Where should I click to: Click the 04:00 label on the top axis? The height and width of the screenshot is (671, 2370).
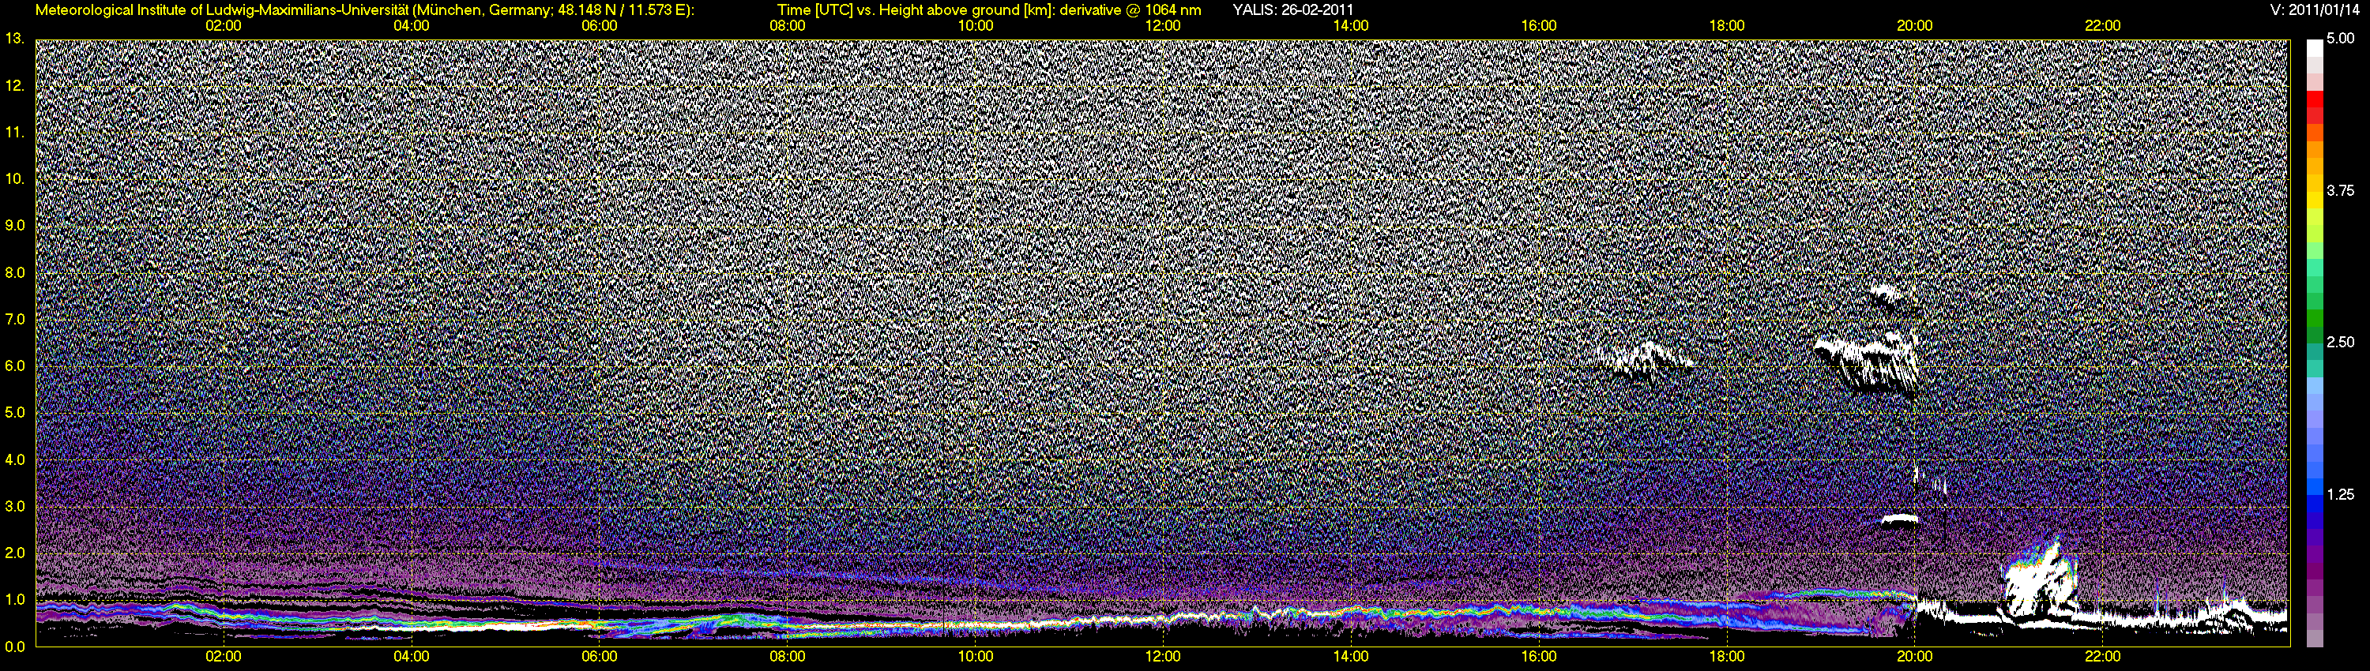(412, 26)
